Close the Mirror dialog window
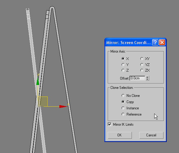The image size is (179, 153). 162,42
